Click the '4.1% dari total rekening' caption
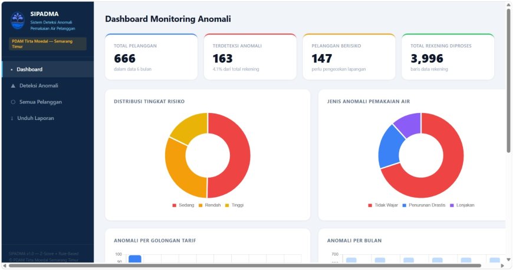This screenshot has height=270, width=513. pyautogui.click(x=235, y=69)
